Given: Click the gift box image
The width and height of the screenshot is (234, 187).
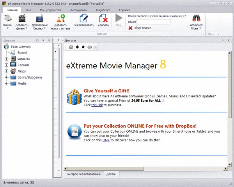Looking at the screenshot, I should pos(74,97).
